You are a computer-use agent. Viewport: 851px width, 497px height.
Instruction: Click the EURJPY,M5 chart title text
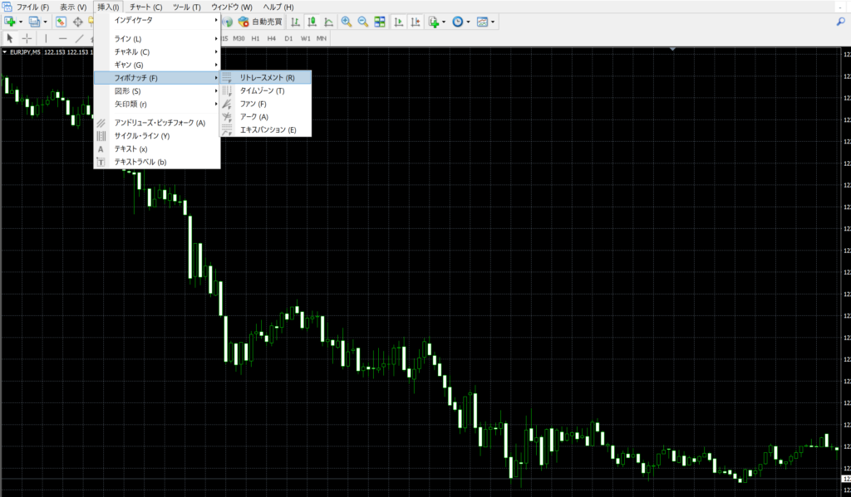[x=25, y=52]
